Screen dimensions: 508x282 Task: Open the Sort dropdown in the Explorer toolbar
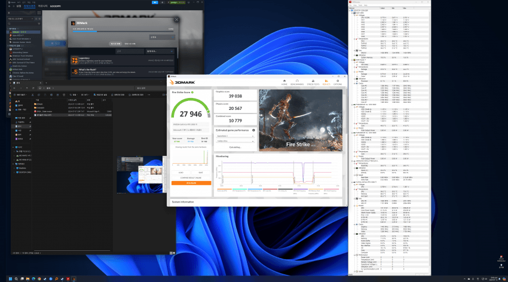coord(73,95)
